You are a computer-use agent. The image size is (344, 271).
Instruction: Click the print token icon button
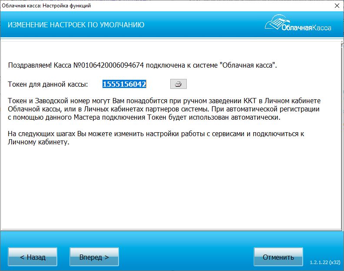pyautogui.click(x=178, y=84)
